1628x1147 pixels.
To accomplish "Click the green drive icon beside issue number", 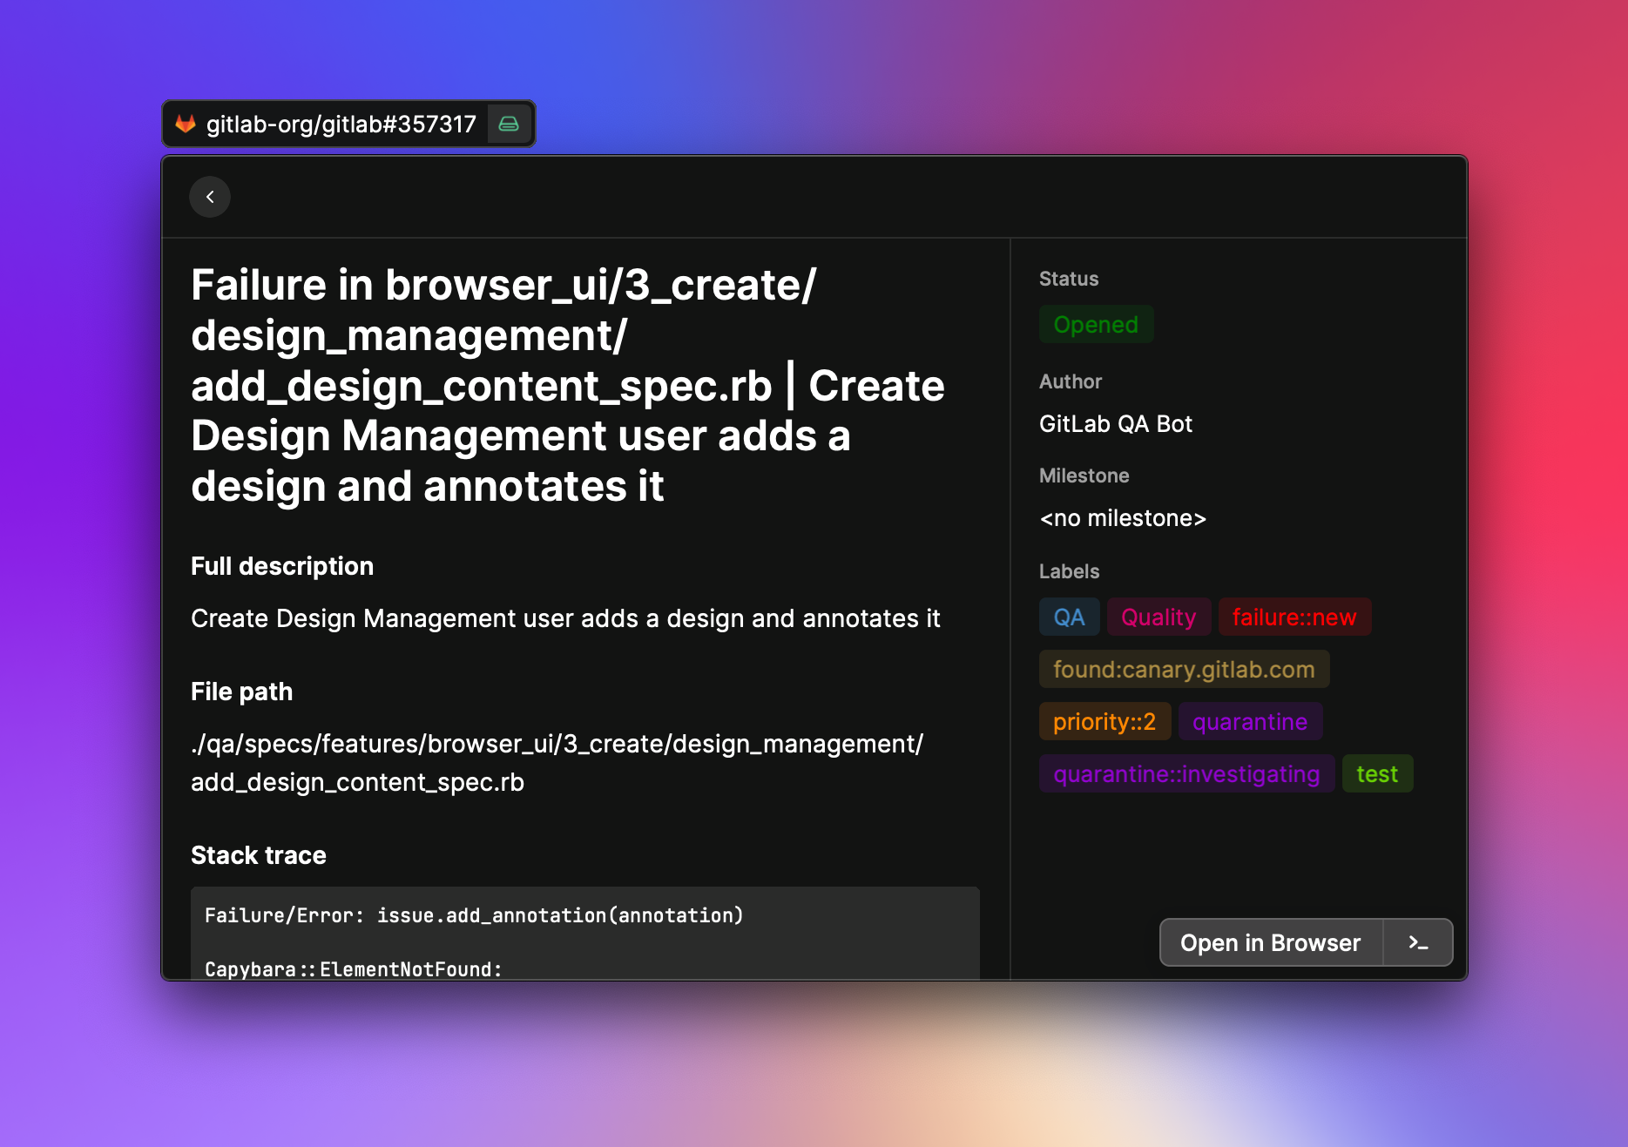I will pos(509,124).
